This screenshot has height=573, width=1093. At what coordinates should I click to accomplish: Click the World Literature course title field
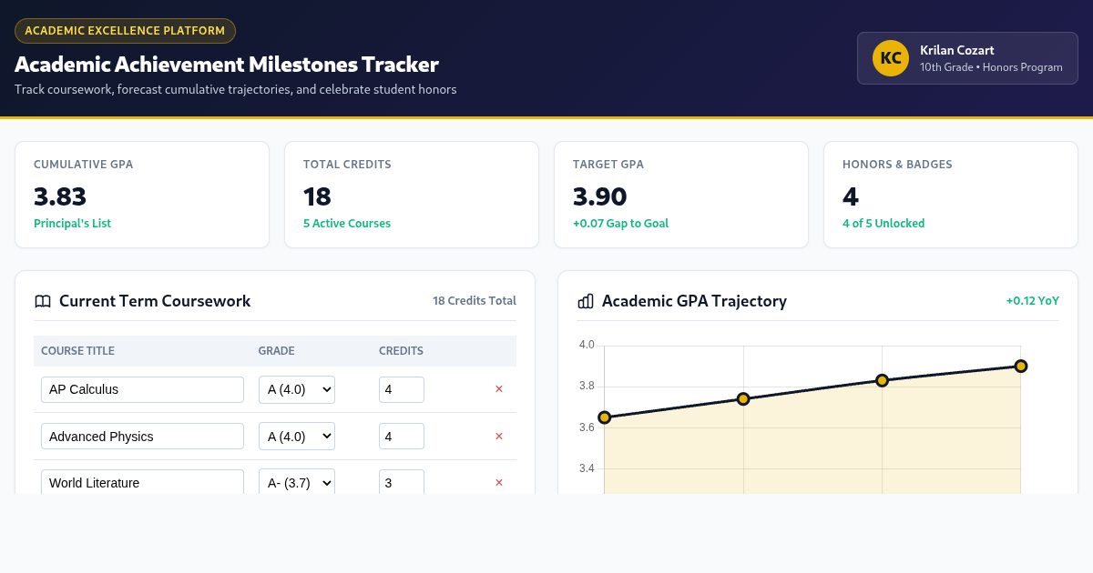click(x=142, y=482)
